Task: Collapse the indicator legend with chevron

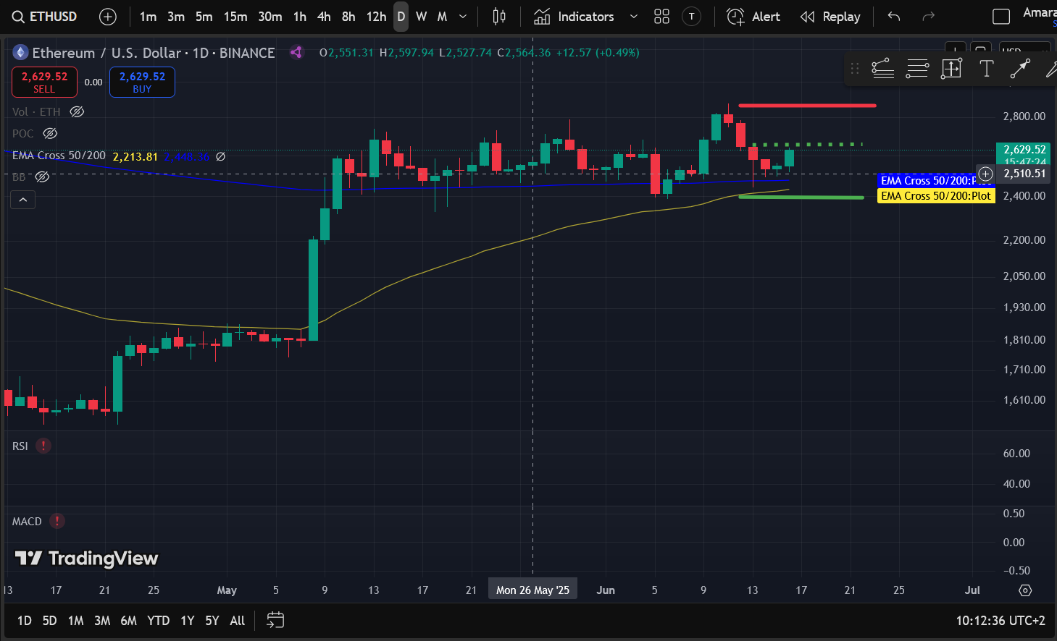Action: click(x=23, y=200)
